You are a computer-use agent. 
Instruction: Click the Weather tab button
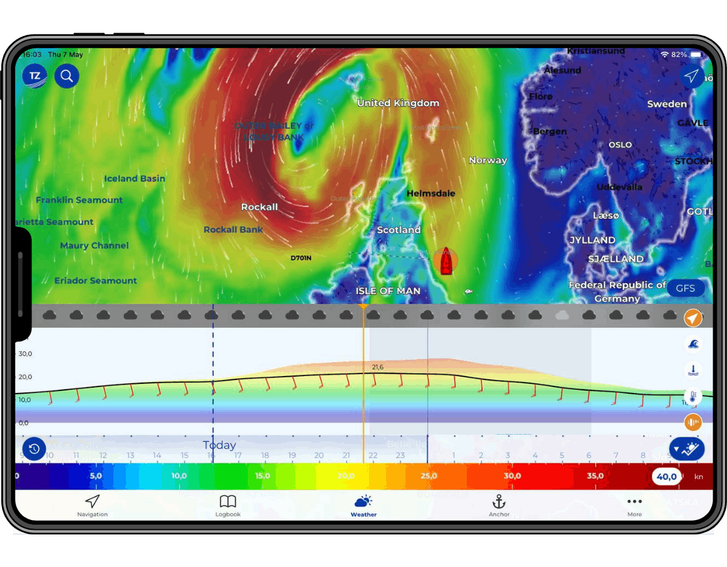(x=364, y=505)
